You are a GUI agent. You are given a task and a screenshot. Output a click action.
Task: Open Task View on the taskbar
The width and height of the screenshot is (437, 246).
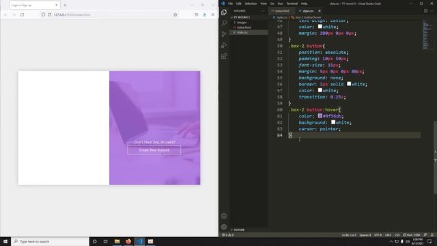[106, 241]
